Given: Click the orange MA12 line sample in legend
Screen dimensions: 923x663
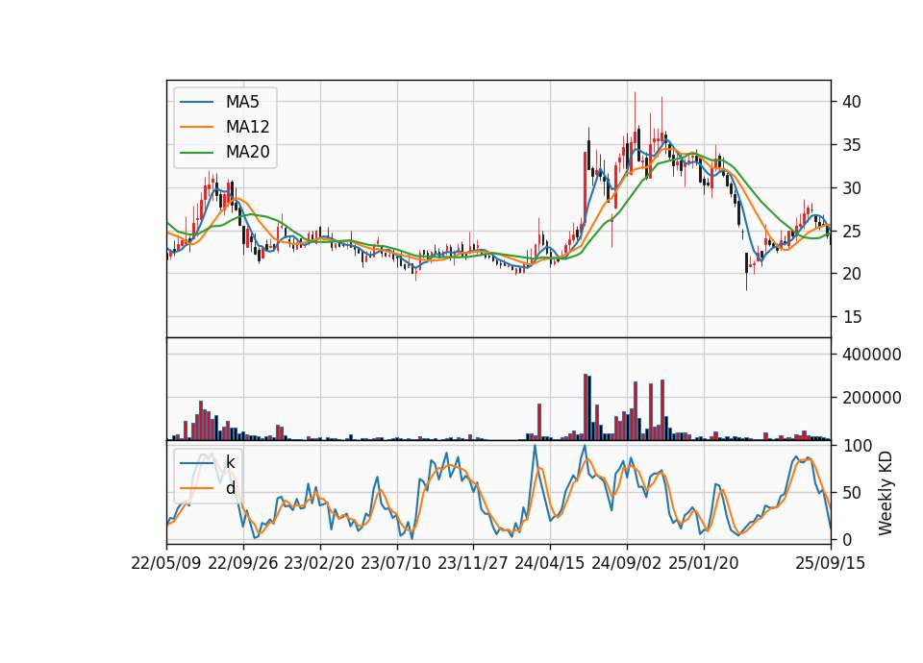Looking at the screenshot, I should 196,127.
